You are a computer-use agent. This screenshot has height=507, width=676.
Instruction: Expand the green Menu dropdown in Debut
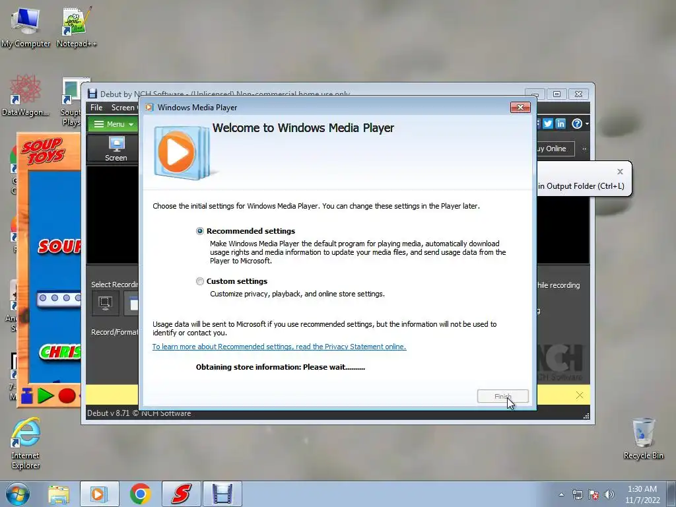pos(113,124)
